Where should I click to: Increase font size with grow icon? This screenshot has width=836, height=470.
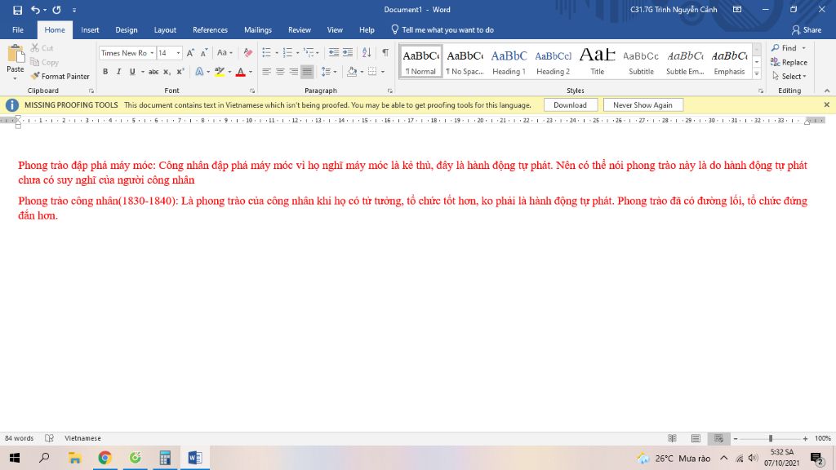pos(190,53)
